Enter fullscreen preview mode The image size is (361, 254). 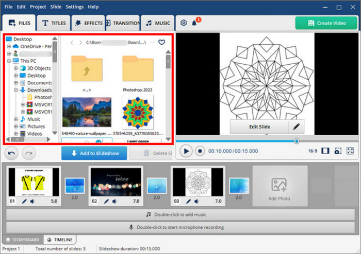(351, 151)
